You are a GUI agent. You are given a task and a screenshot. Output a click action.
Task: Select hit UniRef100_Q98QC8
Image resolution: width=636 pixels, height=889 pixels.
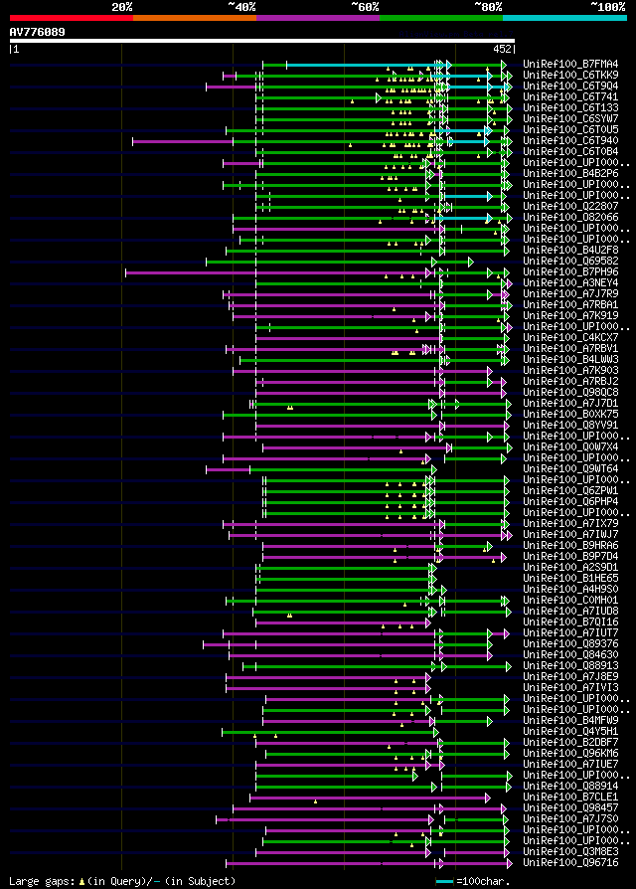click(x=570, y=393)
